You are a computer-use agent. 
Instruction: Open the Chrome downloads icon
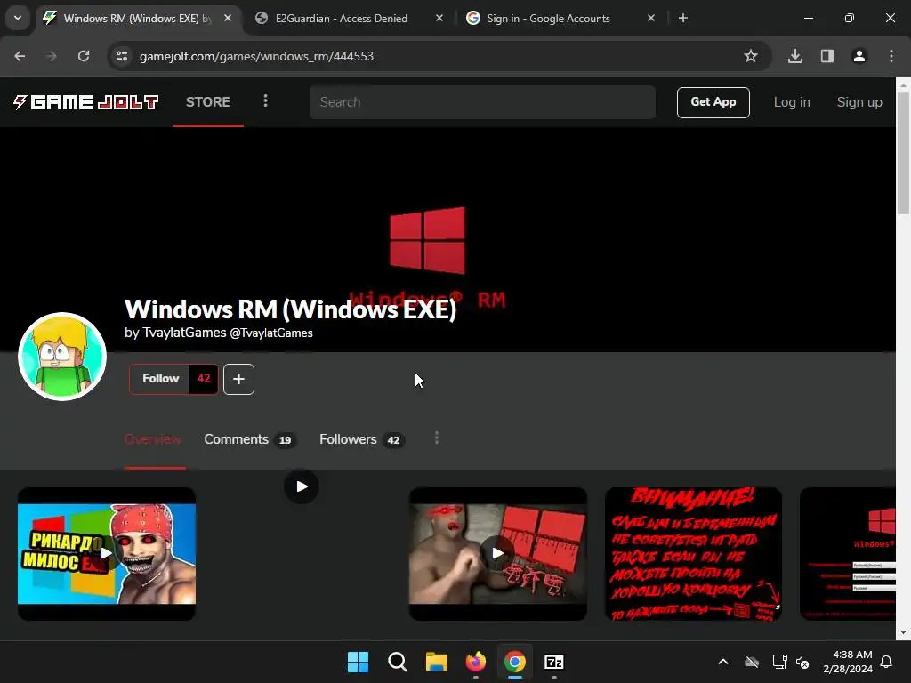point(795,56)
